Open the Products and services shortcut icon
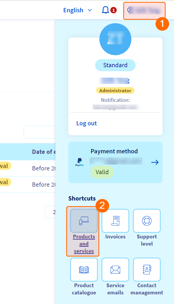The width and height of the screenshot is (174, 304). click(x=84, y=221)
